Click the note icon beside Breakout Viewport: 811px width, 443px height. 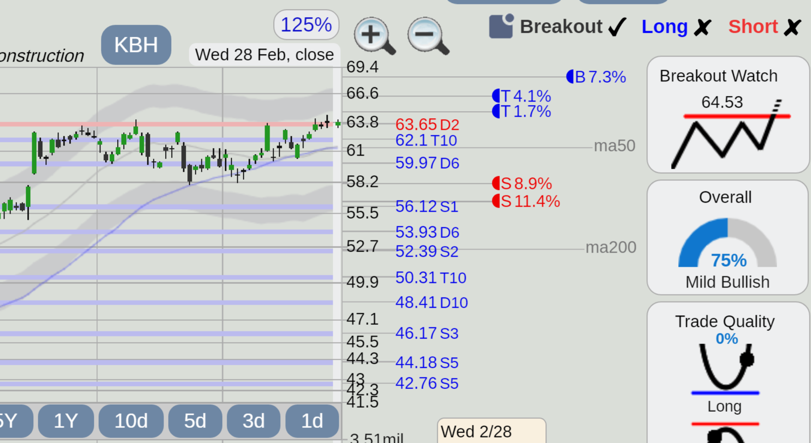(x=501, y=26)
